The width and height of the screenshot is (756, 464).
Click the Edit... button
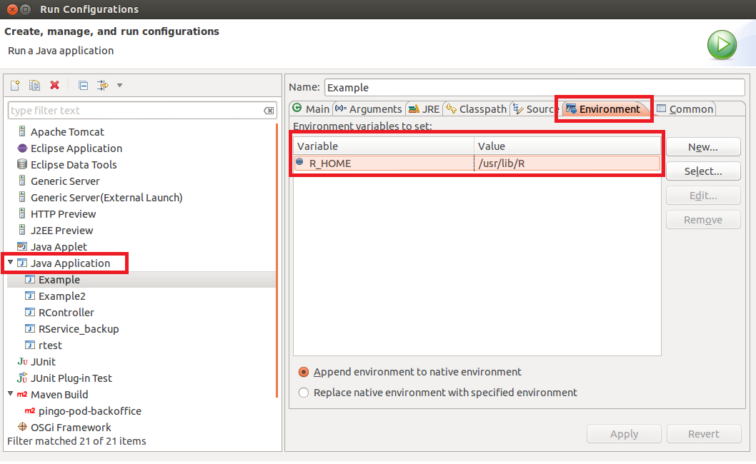703,196
